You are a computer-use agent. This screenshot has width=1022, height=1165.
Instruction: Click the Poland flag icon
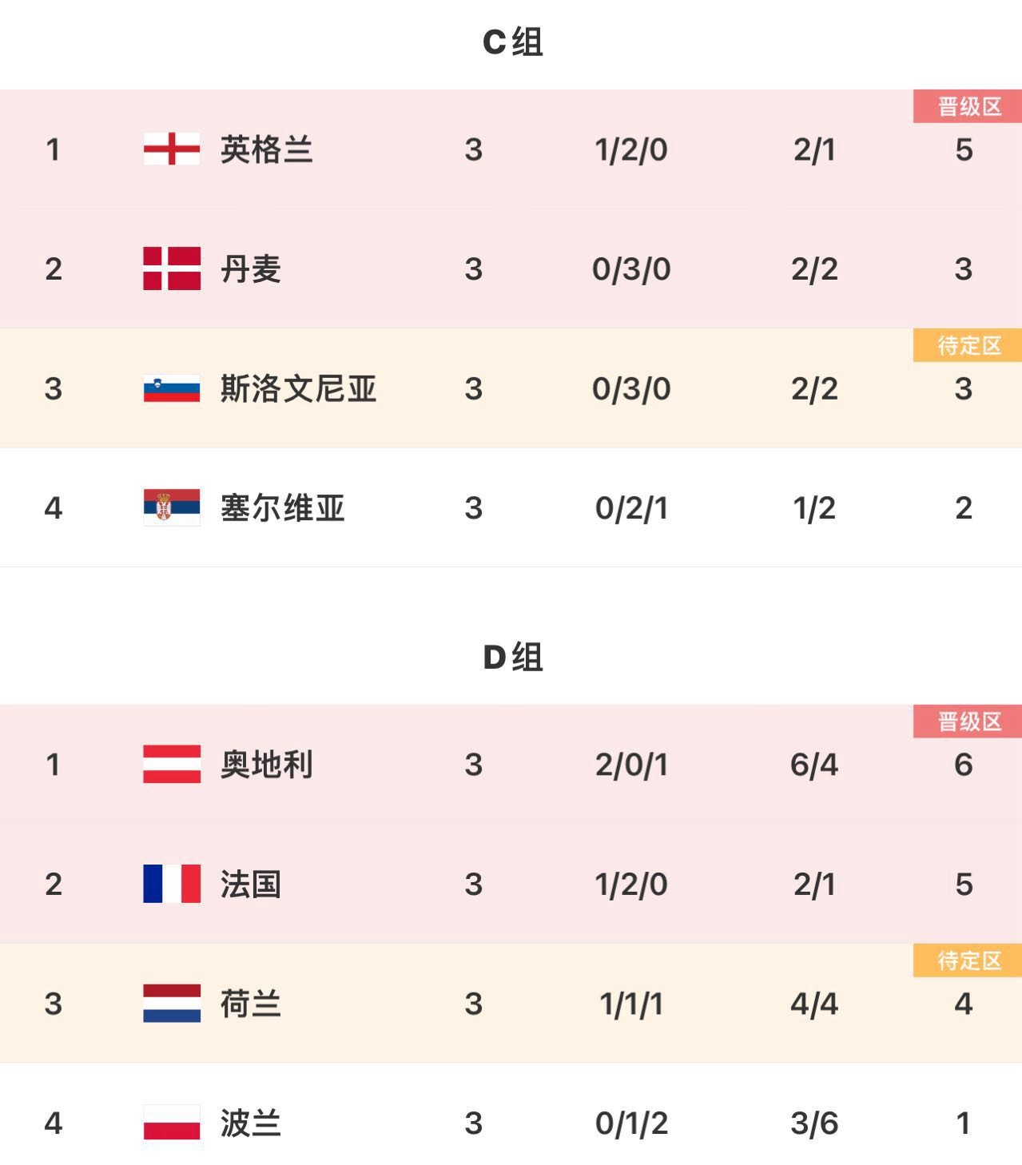tap(172, 1123)
